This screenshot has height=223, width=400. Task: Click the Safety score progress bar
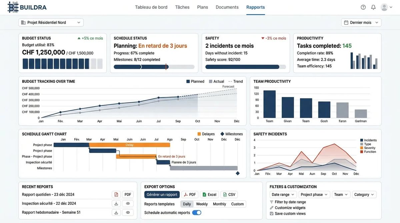tap(246, 67)
